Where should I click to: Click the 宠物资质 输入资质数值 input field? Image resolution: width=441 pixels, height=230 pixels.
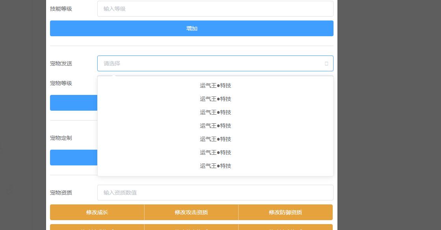215,193
